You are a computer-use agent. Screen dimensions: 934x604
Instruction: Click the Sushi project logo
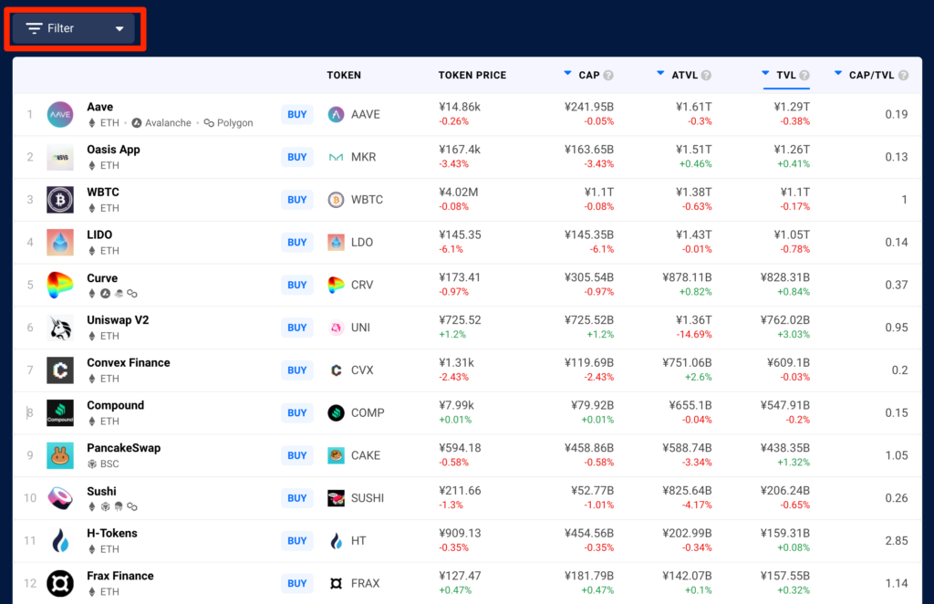click(x=60, y=498)
